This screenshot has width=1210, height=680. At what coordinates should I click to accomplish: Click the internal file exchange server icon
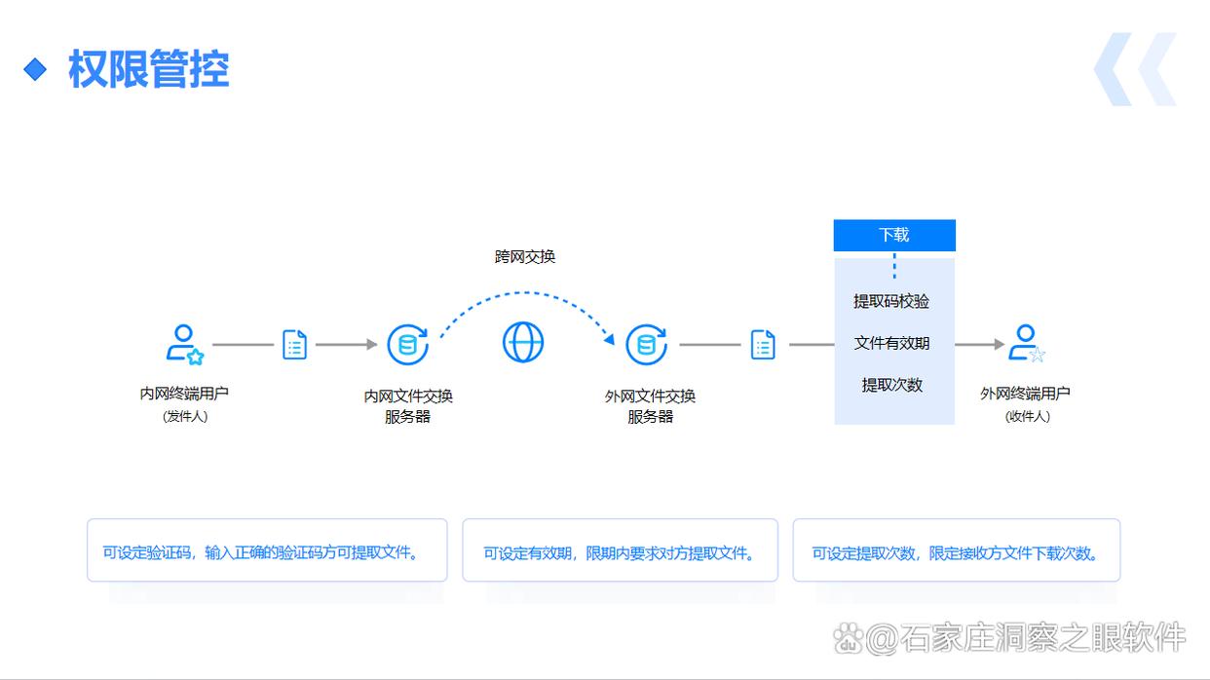pos(407,344)
